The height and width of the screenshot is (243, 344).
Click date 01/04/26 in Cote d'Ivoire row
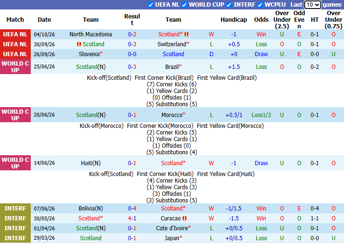tap(44, 228)
